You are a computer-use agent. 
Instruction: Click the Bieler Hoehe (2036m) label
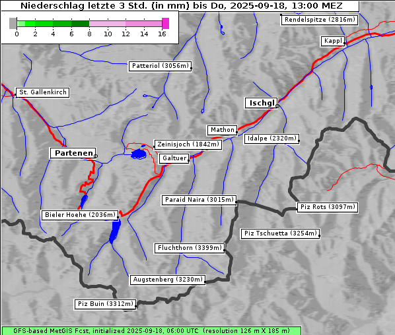(x=80, y=215)
